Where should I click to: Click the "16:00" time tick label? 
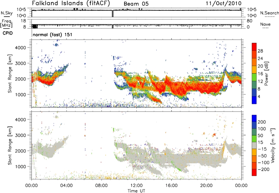click(171, 186)
